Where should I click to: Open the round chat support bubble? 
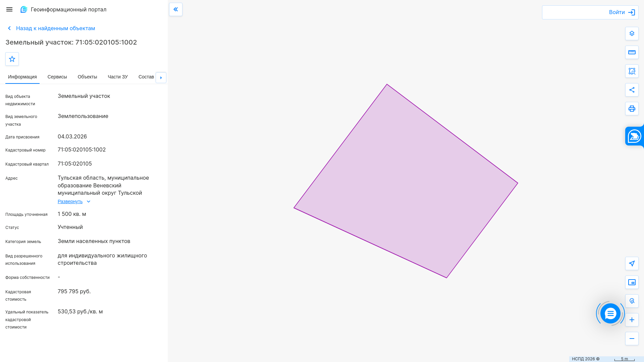[x=610, y=313]
